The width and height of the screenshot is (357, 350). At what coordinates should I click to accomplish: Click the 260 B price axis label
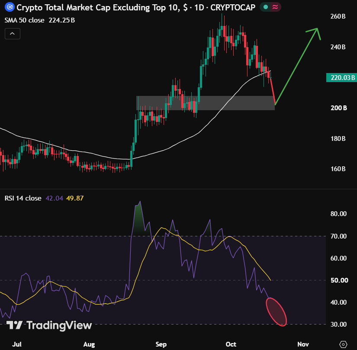point(338,16)
